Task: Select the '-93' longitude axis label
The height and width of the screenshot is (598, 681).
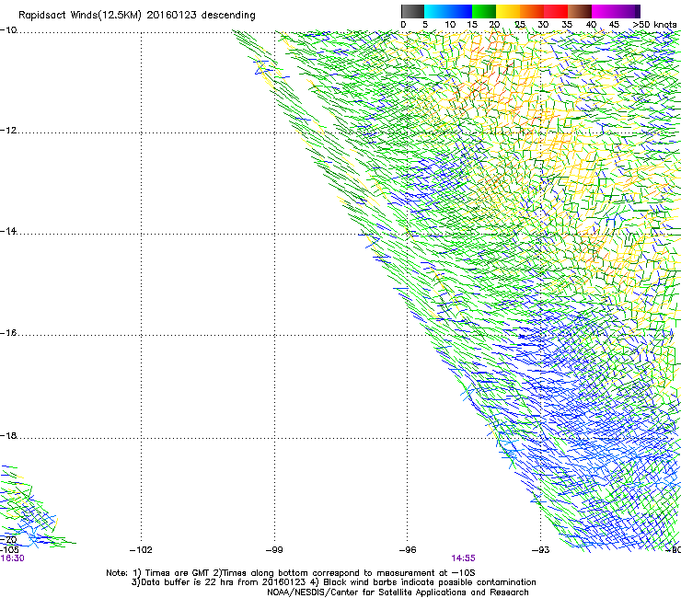Action: 540,550
